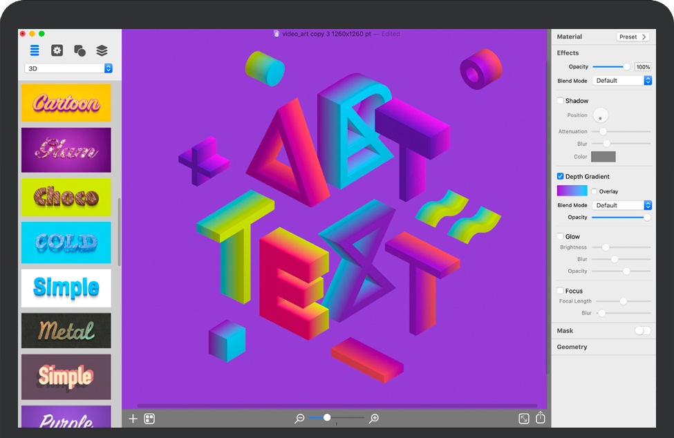Image resolution: width=674 pixels, height=438 pixels.
Task: Click the Preset button
Action: [x=633, y=37]
